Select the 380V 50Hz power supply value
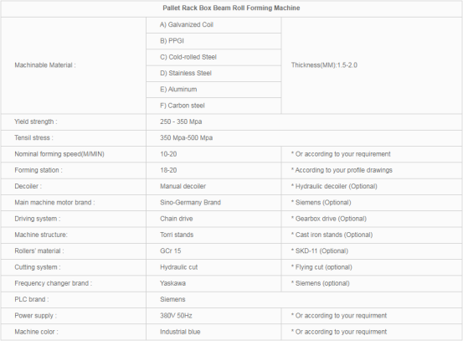The image size is (463, 341). (176, 316)
